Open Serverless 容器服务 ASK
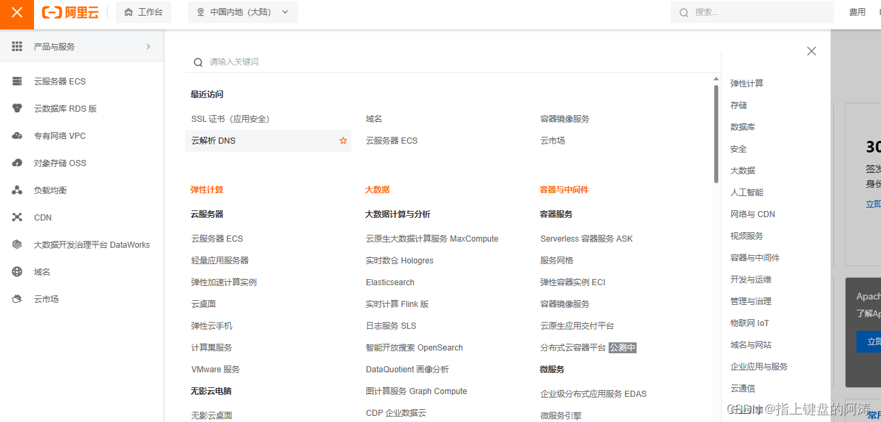 pyautogui.click(x=587, y=239)
